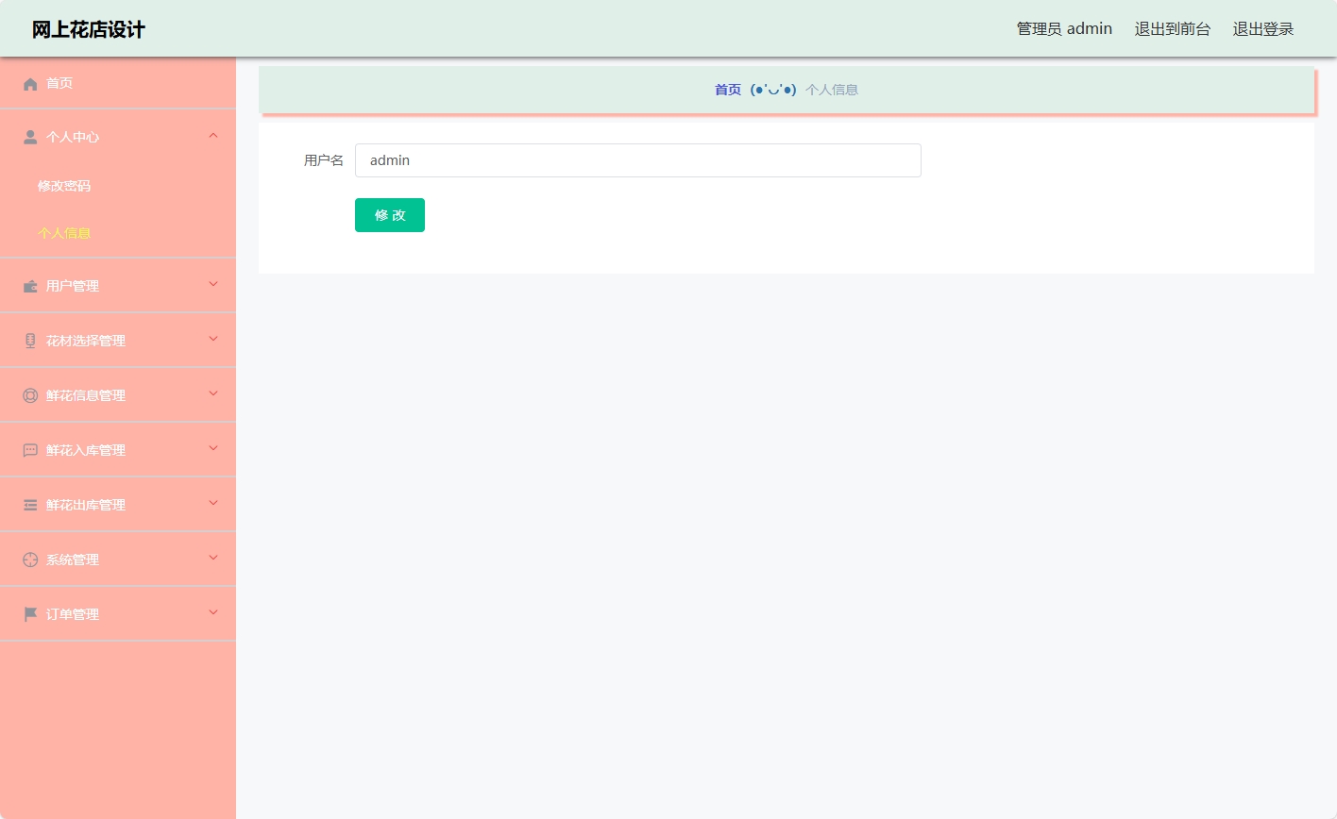Click the flag icon beside 订单管理
The image size is (1337, 819).
(29, 613)
